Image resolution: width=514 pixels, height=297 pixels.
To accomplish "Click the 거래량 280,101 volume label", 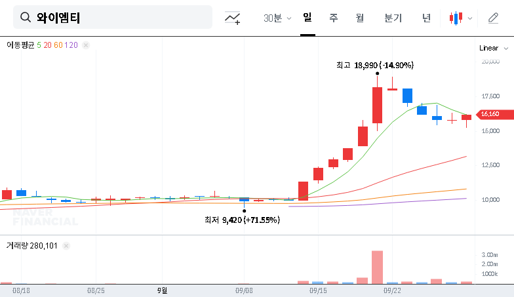I will coord(31,245).
